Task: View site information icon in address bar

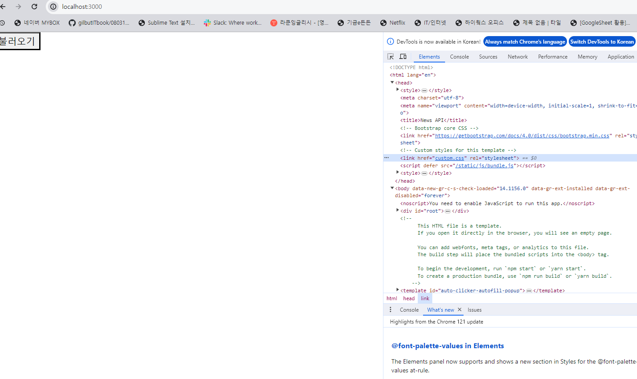Action: 53,7
